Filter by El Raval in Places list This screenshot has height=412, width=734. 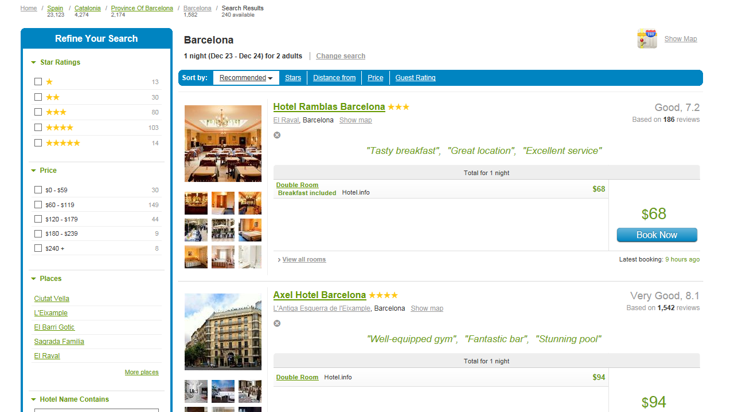[47, 356]
